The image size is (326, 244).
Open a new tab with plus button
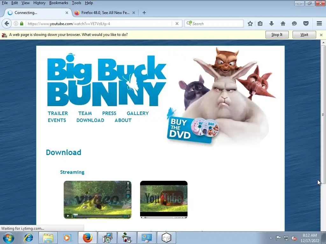coord(144,13)
